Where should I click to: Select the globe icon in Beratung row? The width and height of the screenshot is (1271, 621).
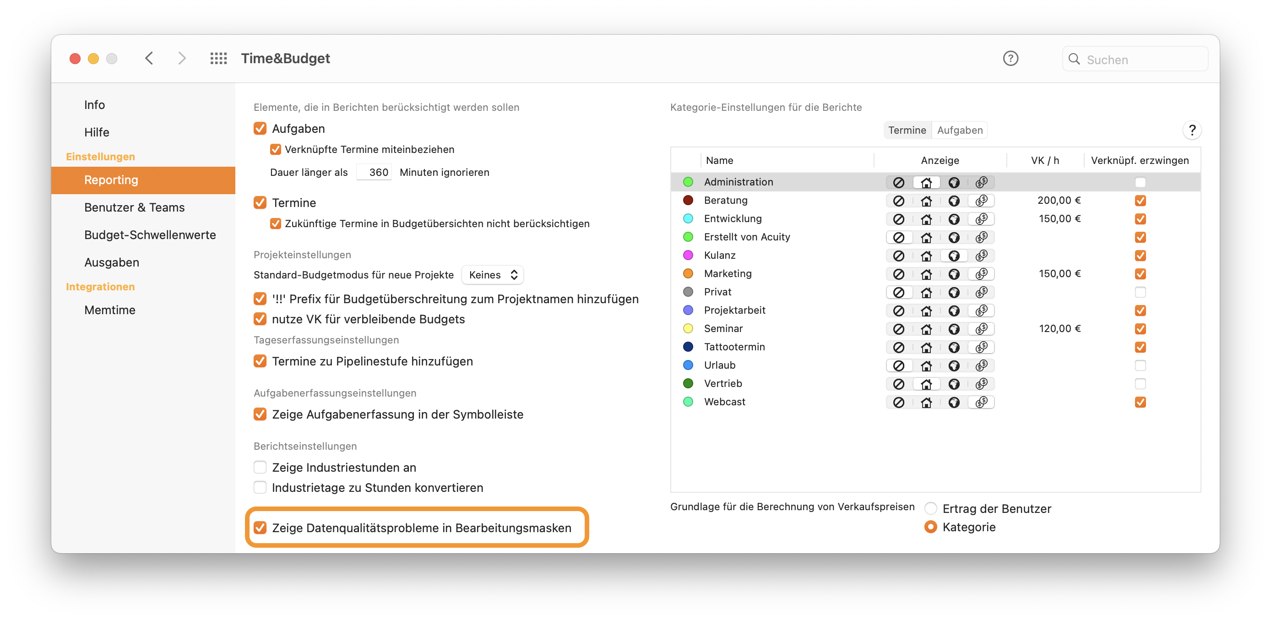(x=954, y=201)
